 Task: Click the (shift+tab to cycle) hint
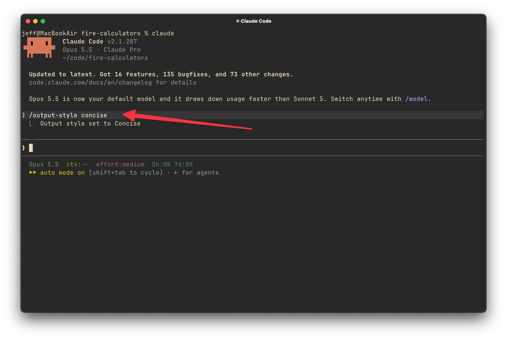pyautogui.click(x=126, y=173)
